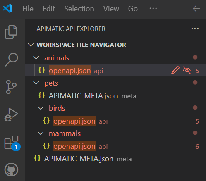Screen dimensions: 206x181
Task: Click the braces JSON icon of pets APIMATIC-META.json
Action: tap(42, 95)
